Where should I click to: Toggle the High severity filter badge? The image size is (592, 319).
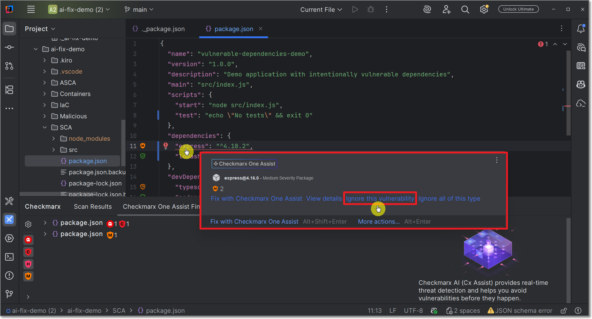28,264
